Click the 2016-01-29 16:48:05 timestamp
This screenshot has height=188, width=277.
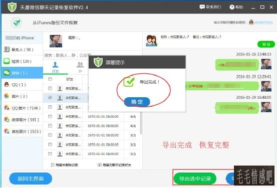click(253, 97)
